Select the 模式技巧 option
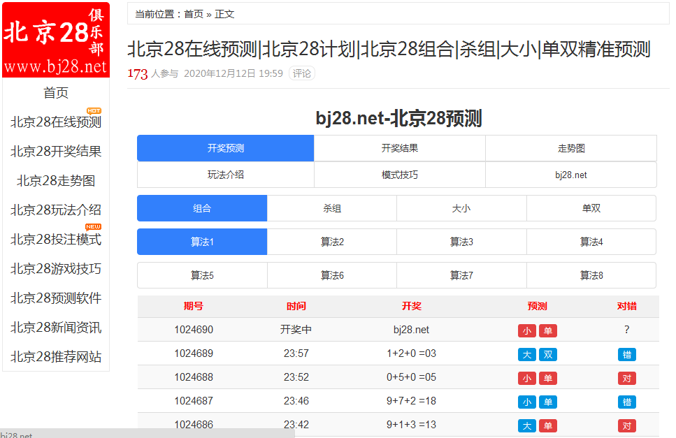 (x=401, y=175)
